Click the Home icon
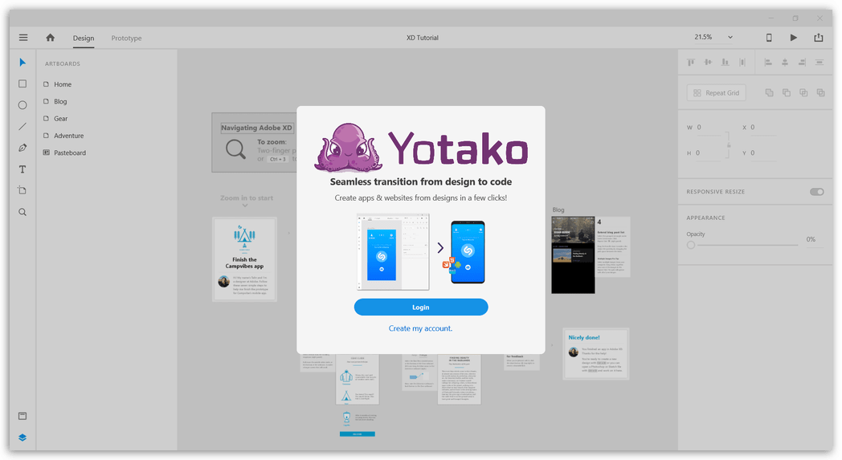 pyautogui.click(x=51, y=38)
